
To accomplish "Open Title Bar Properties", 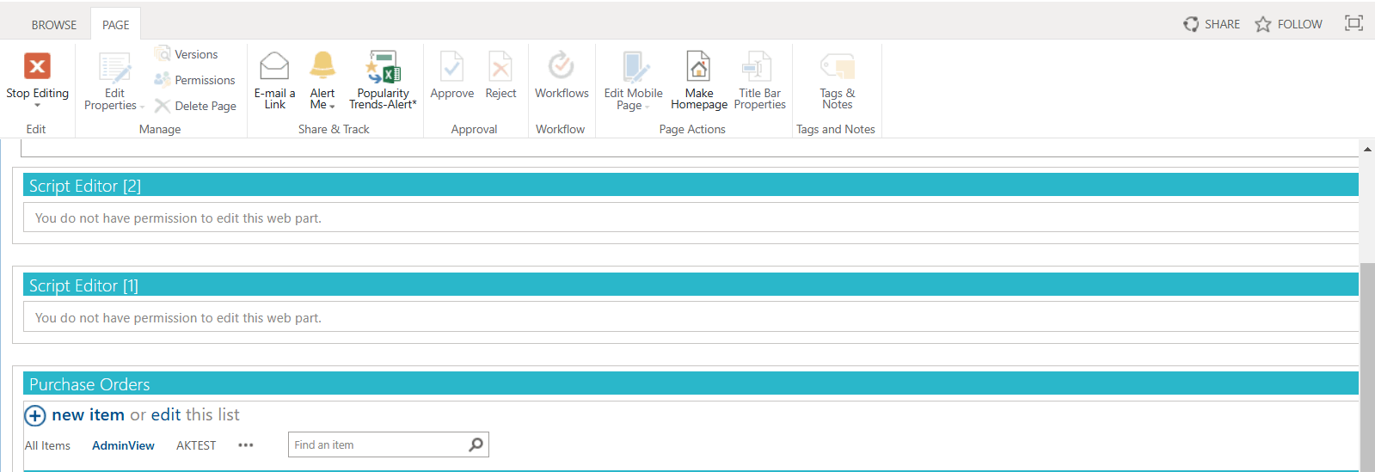I will pyautogui.click(x=760, y=81).
